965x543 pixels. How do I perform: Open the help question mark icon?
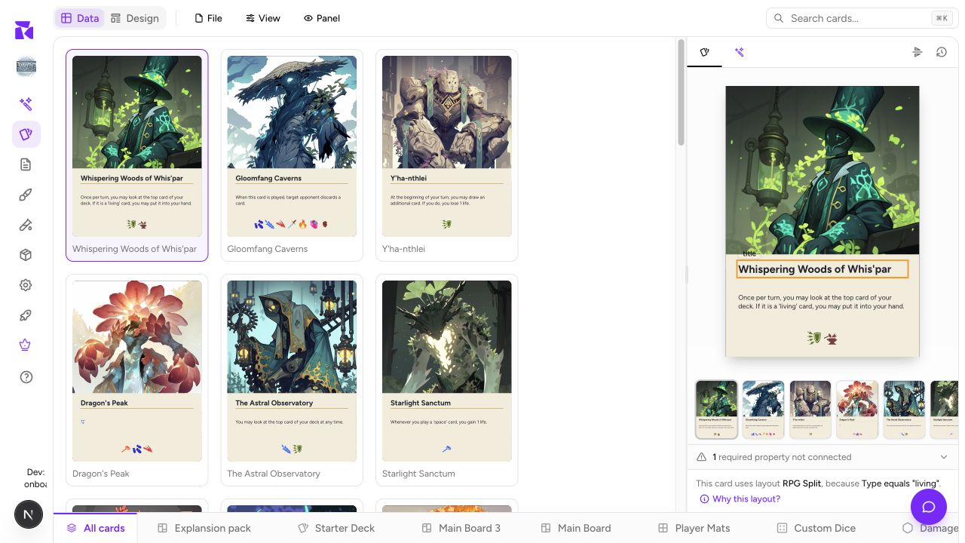pyautogui.click(x=26, y=377)
